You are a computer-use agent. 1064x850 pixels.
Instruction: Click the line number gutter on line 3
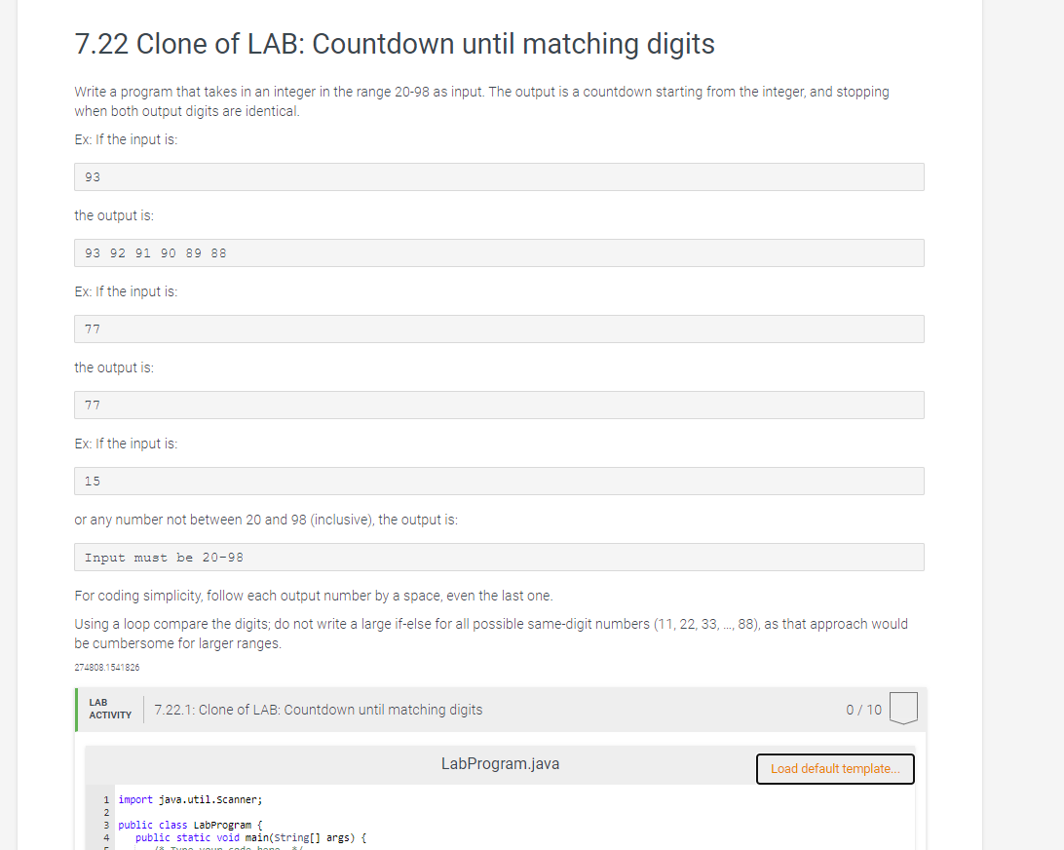pyautogui.click(x=104, y=825)
